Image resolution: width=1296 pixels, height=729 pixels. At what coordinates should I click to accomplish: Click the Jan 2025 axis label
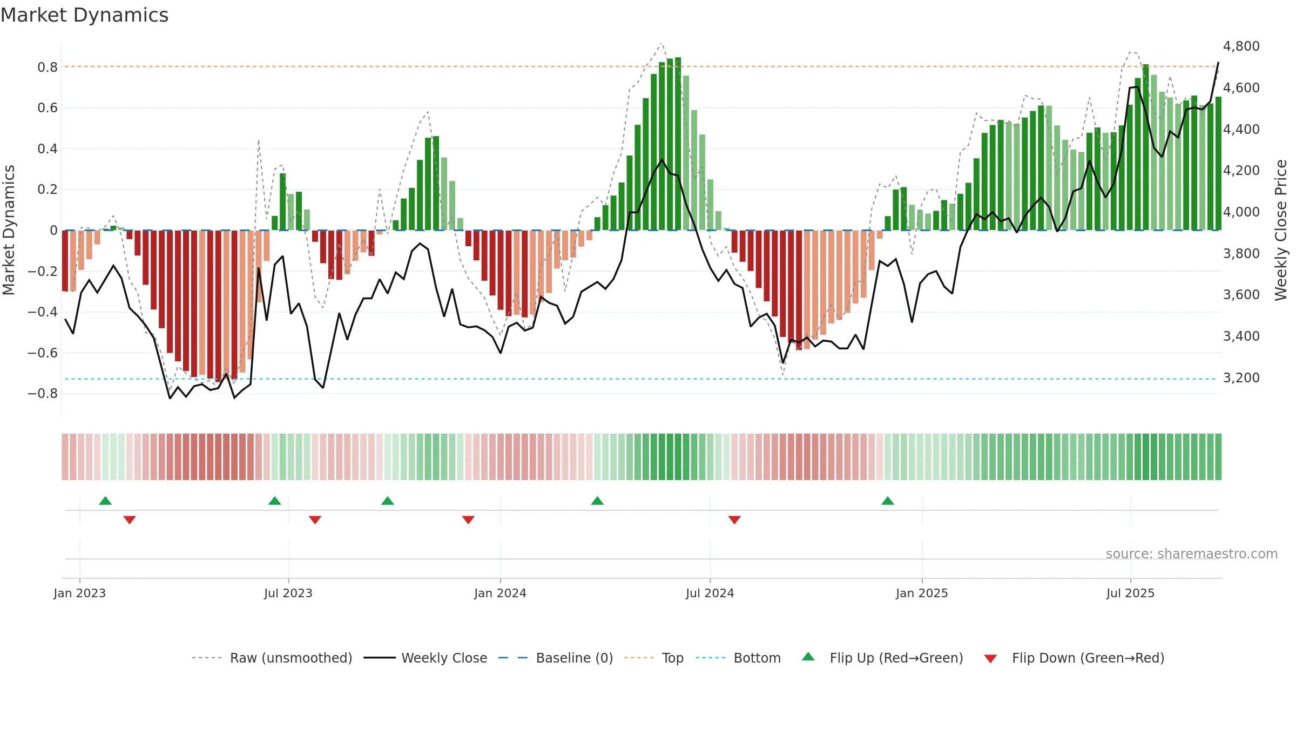pos(922,593)
